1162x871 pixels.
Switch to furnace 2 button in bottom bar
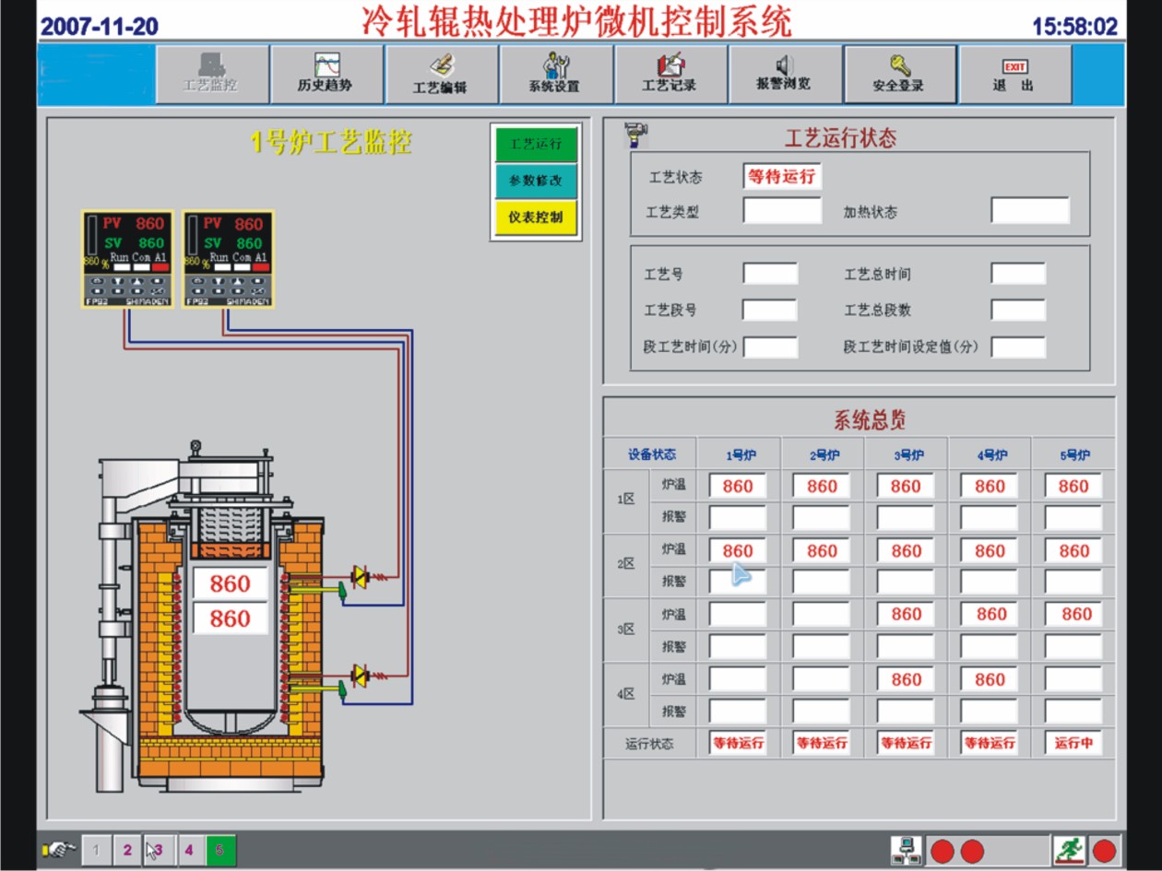[127, 850]
